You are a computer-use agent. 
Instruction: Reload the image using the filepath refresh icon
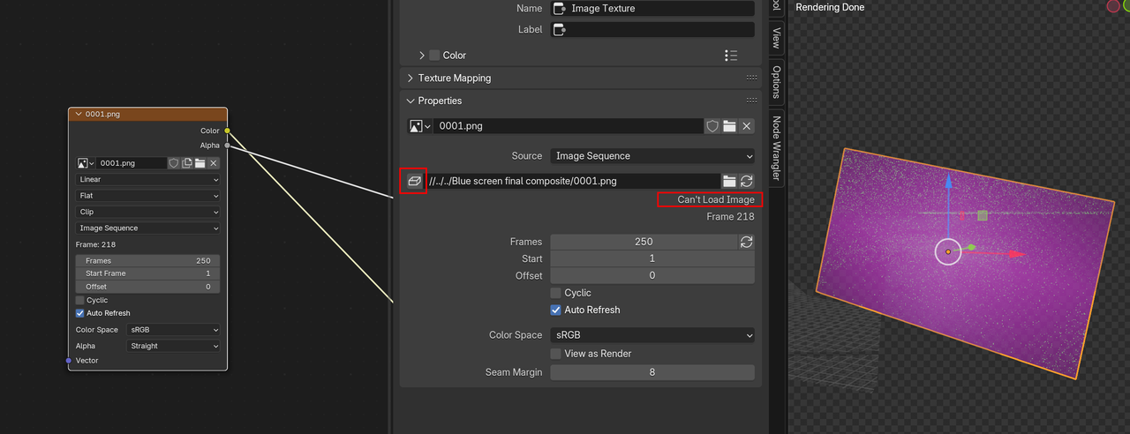tap(746, 181)
